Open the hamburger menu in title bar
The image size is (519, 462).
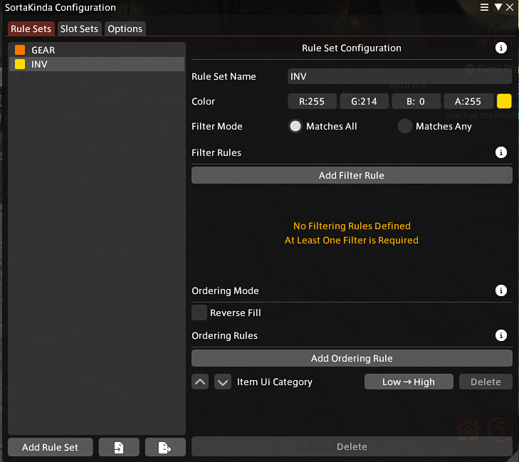[x=484, y=7]
